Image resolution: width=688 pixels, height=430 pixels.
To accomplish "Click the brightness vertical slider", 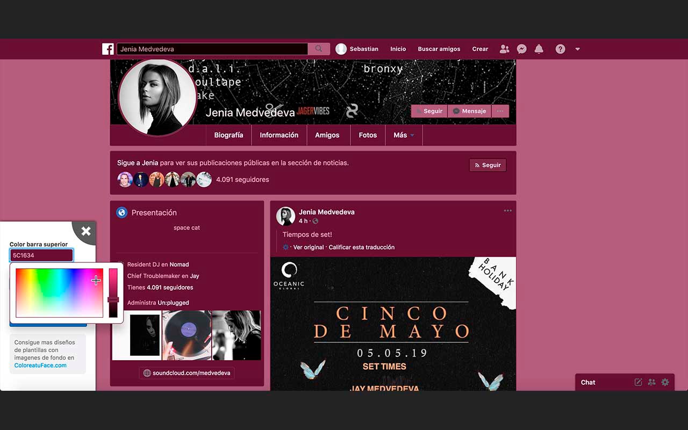I will [x=113, y=292].
